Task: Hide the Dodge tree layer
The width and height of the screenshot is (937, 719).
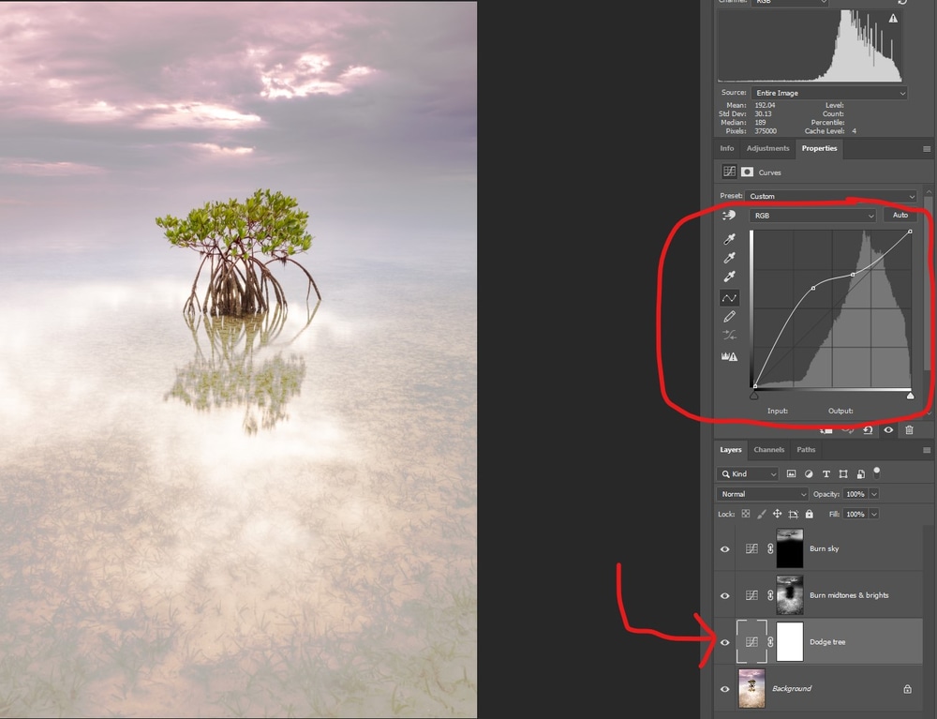Action: click(x=725, y=642)
